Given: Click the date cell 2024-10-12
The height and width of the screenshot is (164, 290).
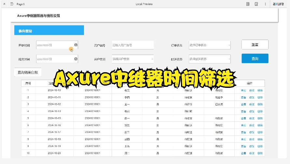Looking at the screenshot, I should point(54,104).
